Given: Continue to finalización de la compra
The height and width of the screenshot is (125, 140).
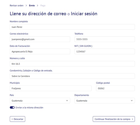Looking at the screenshot, I should click(114, 119).
